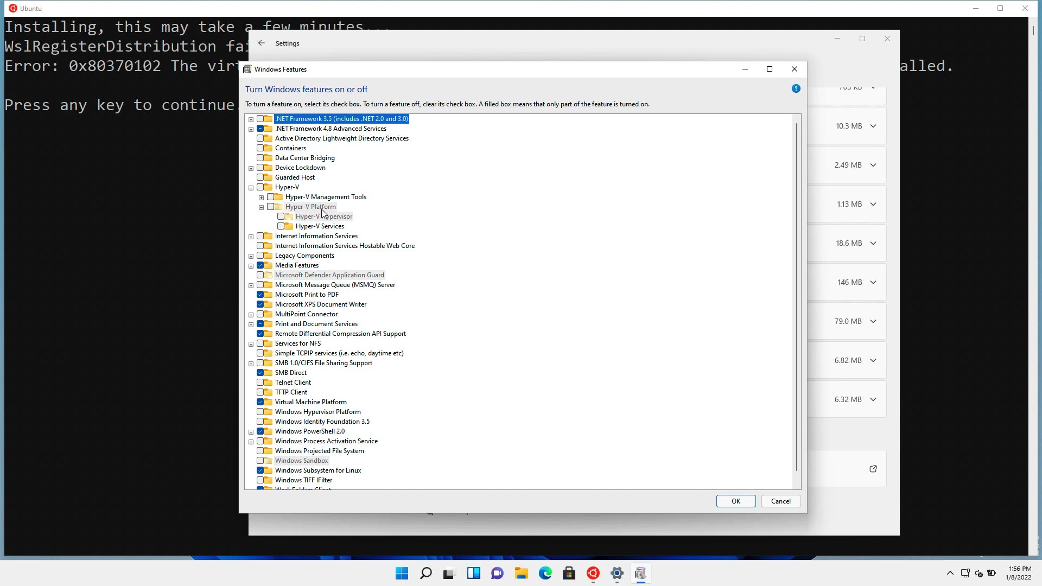Click OK to apply feature changes
This screenshot has height=586, width=1042.
point(735,501)
